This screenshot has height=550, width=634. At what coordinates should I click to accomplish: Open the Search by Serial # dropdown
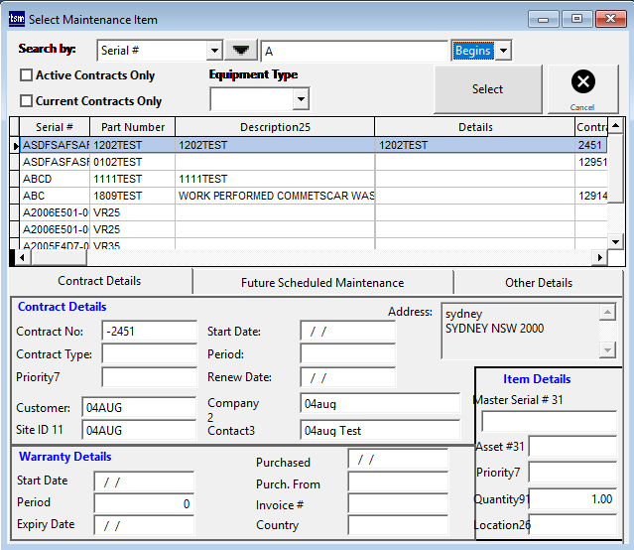pos(215,51)
